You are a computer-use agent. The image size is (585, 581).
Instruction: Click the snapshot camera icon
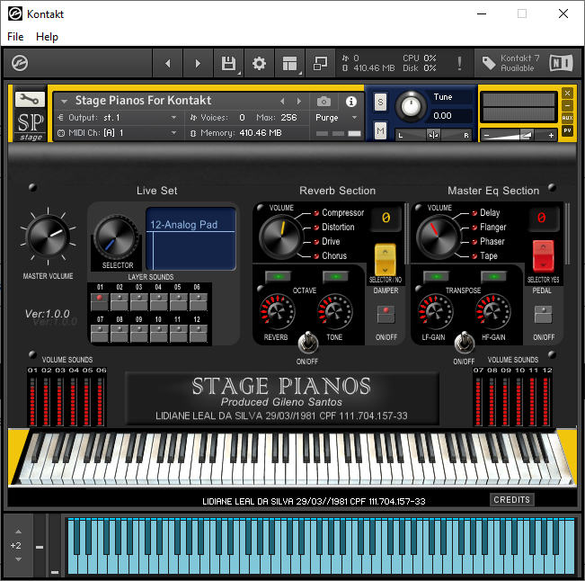click(x=324, y=102)
